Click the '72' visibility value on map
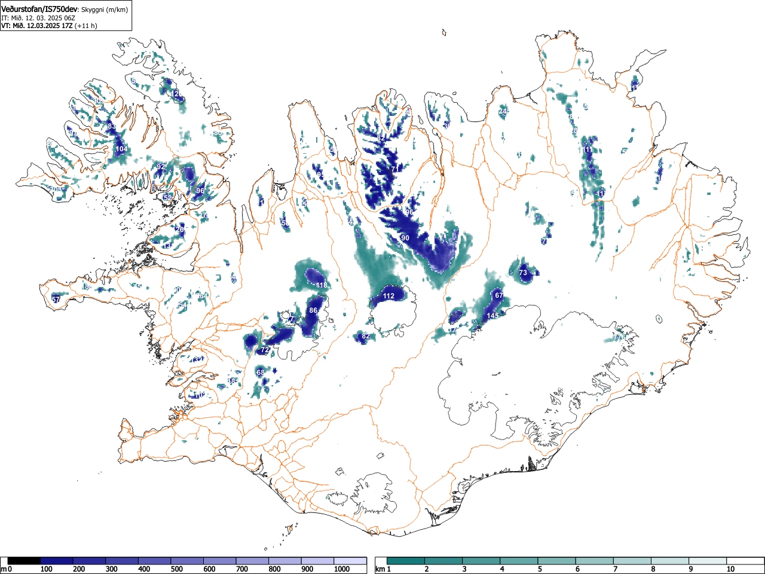This screenshot has height=574, width=765. coord(265,349)
